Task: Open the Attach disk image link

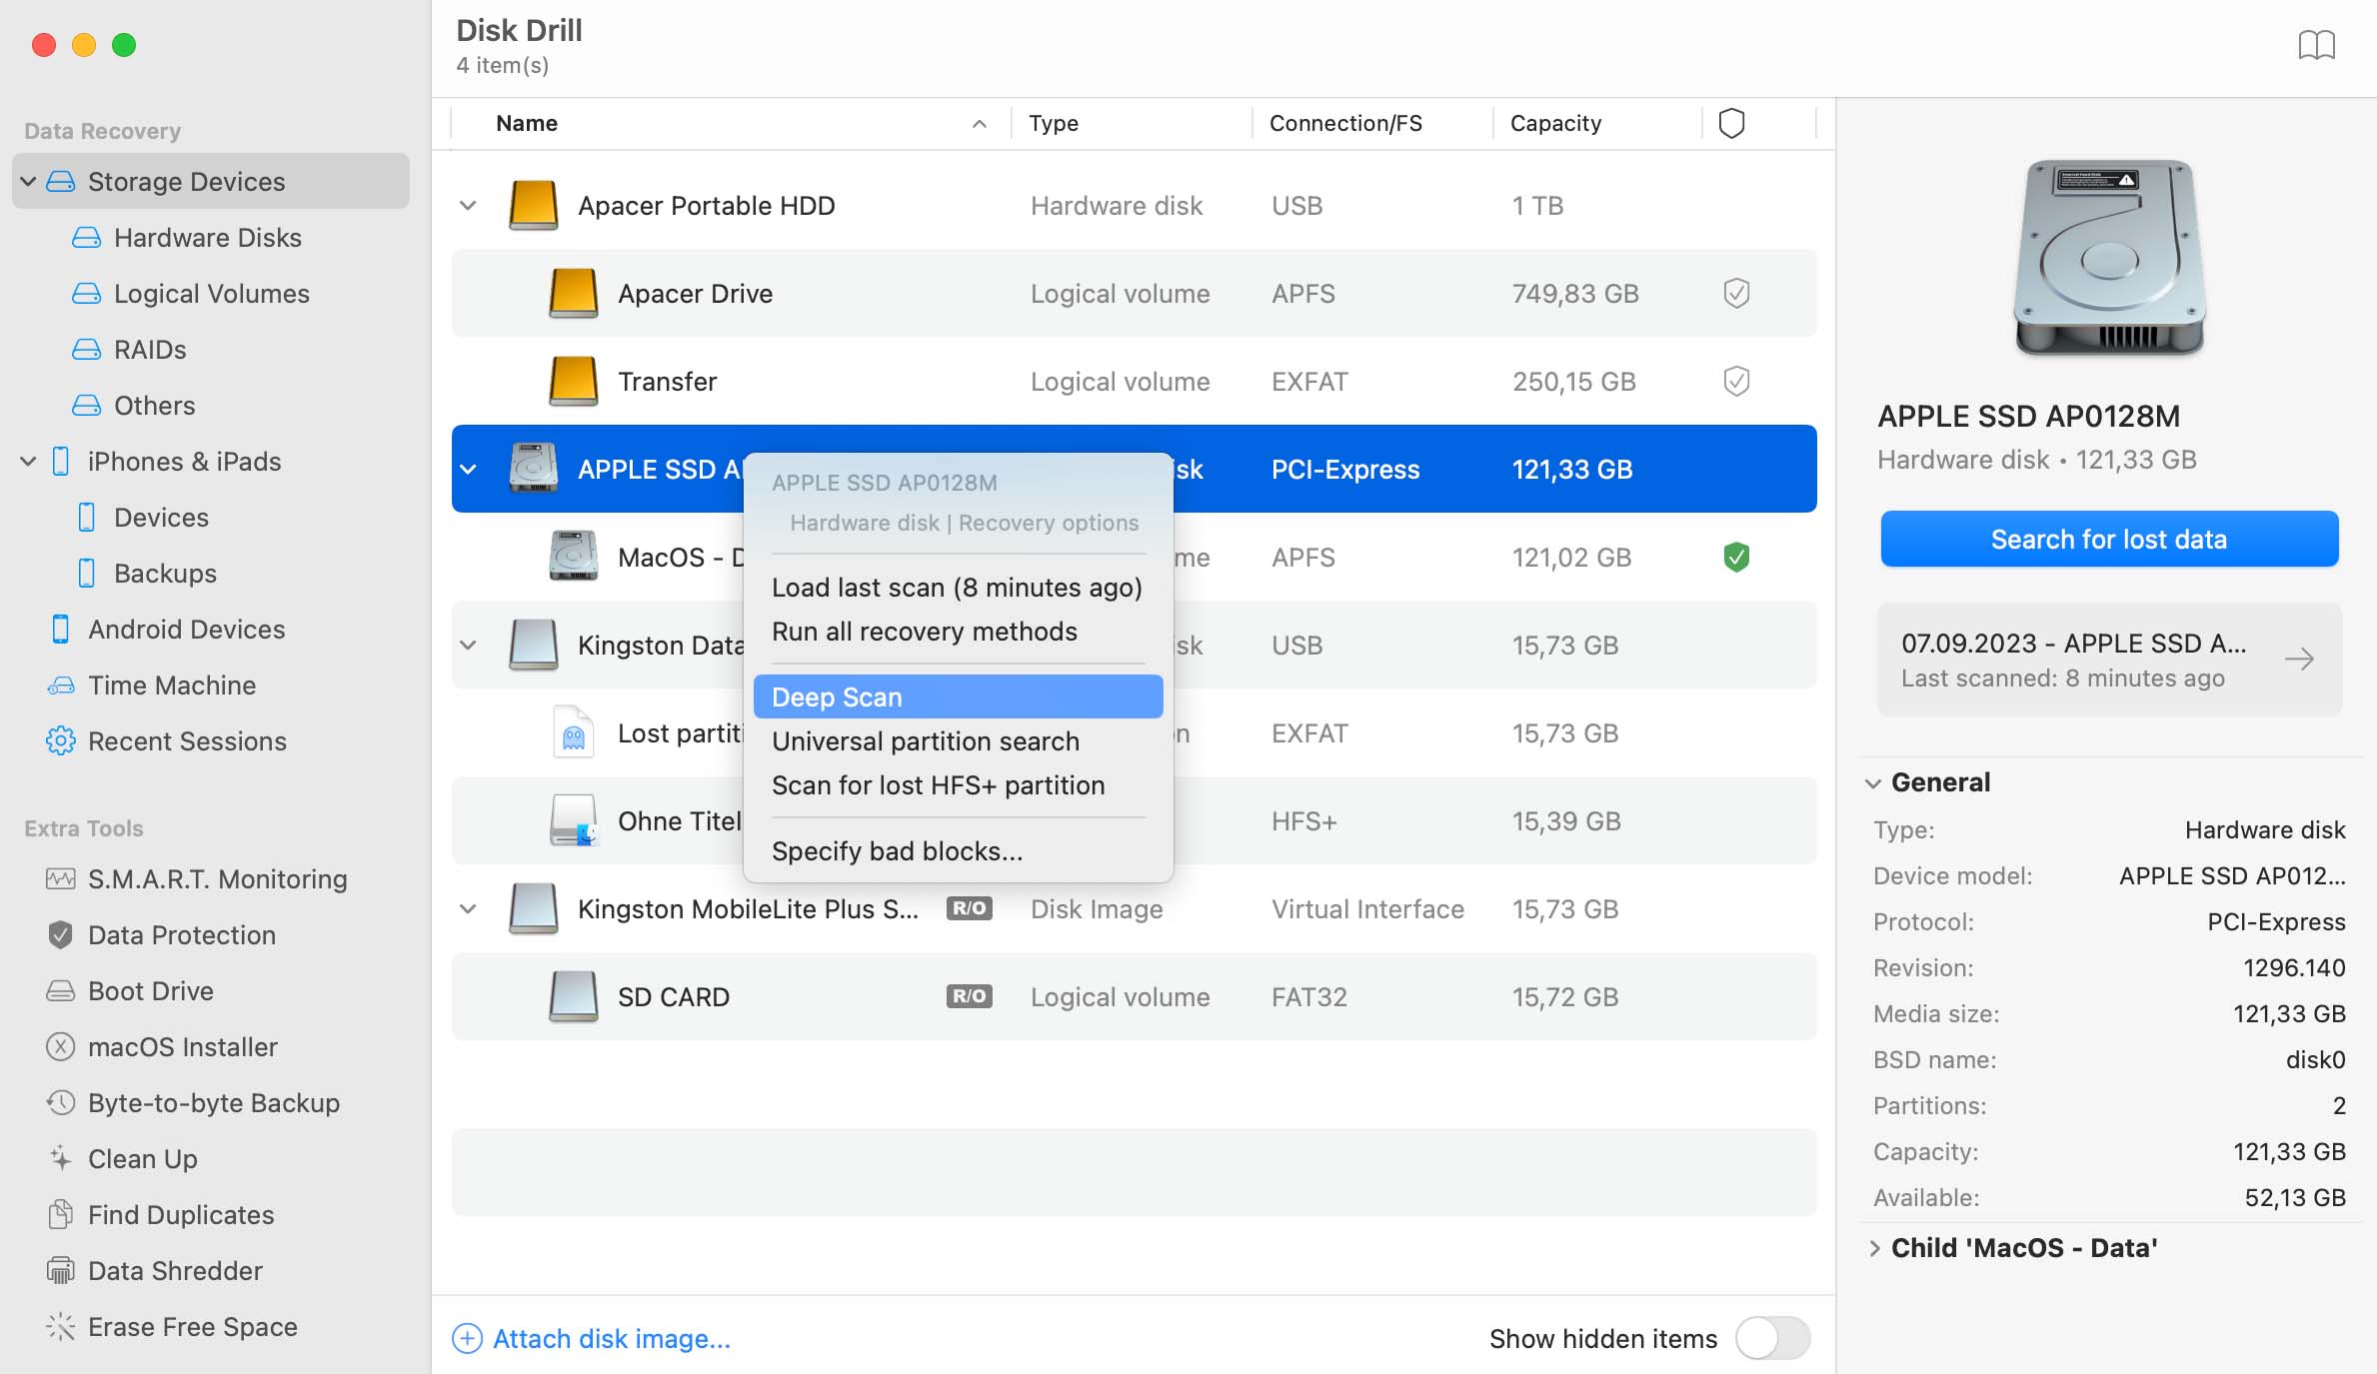Action: point(612,1338)
